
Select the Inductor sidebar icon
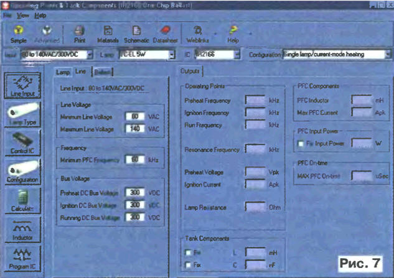22,228
